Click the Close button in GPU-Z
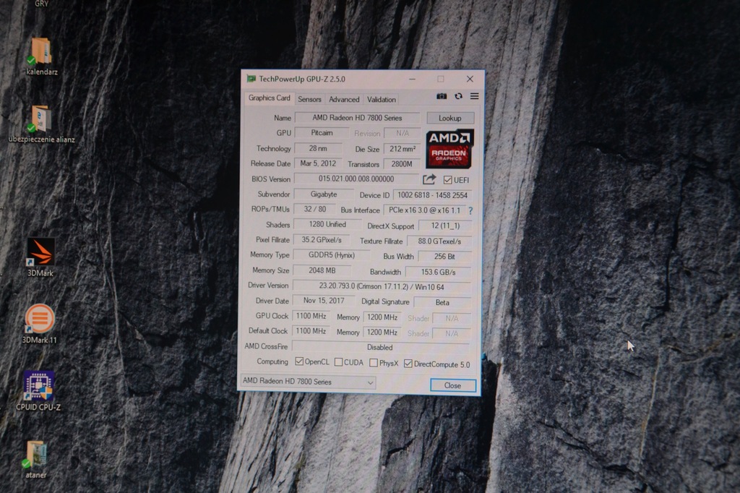The width and height of the screenshot is (740, 493). [x=452, y=385]
